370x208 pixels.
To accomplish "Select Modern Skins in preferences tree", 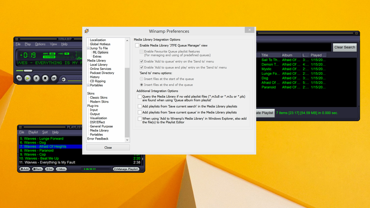I will (x=99, y=102).
